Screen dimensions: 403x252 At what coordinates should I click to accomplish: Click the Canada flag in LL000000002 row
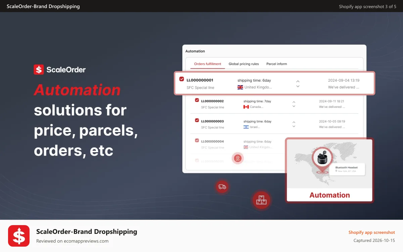click(x=246, y=107)
